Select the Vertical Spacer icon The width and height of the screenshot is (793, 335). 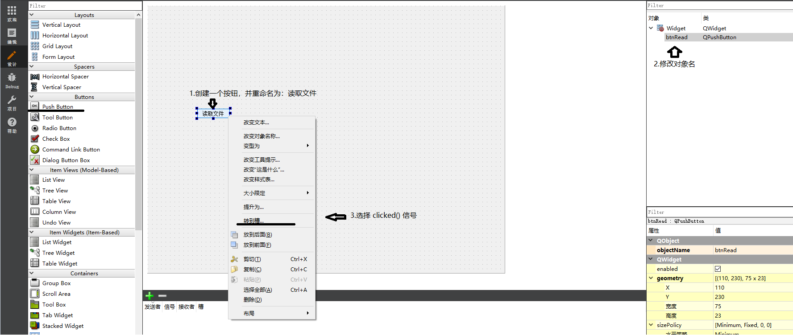35,87
